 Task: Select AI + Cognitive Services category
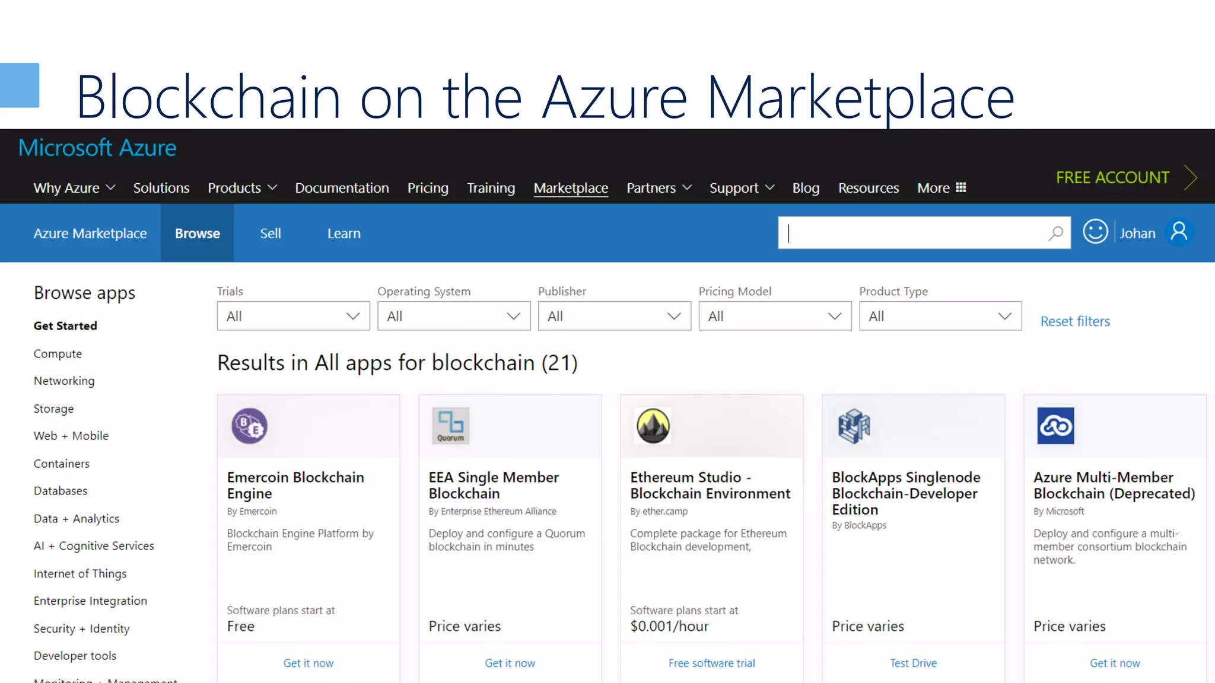94,545
